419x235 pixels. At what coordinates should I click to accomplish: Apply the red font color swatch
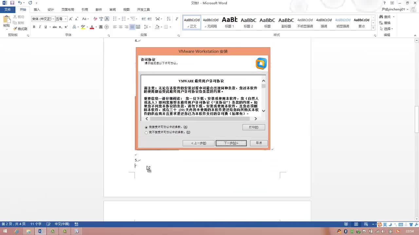pos(92,27)
